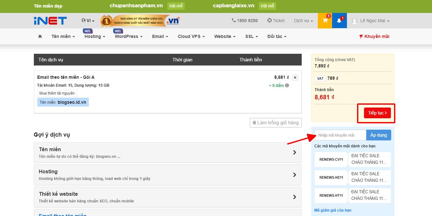Click the .vn award banner
This screenshot has width=432, height=216.
140,21
